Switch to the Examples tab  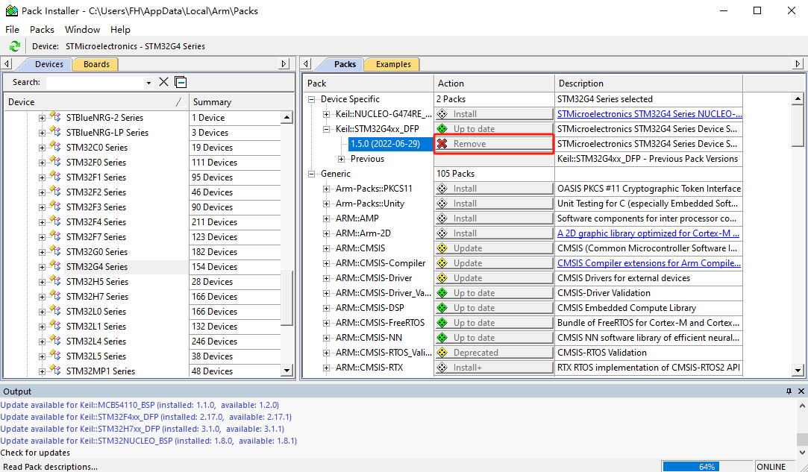392,64
